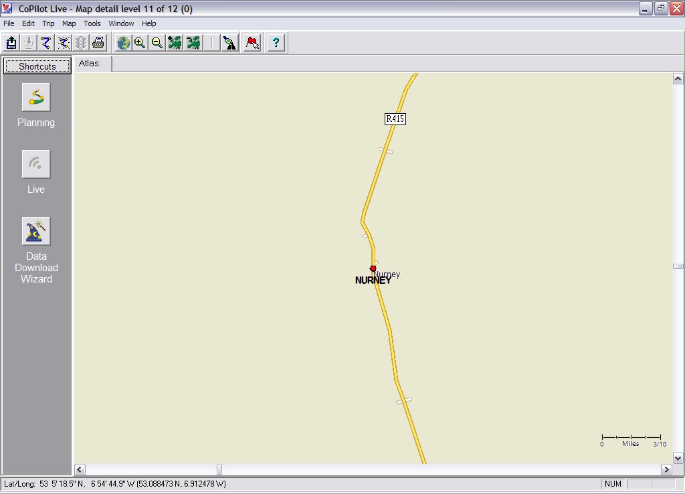Image resolution: width=685 pixels, height=494 pixels.
Task: Click the greyed road toolbar icon
Action: pos(211,43)
